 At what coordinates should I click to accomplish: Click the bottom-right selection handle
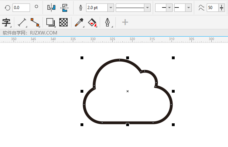click(173, 125)
